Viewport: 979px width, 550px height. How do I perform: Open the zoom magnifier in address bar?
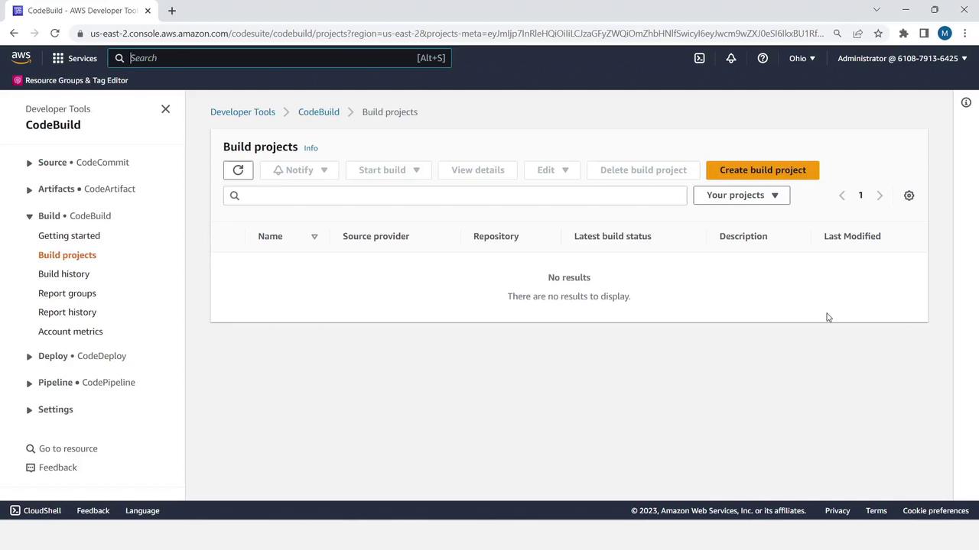838,33
